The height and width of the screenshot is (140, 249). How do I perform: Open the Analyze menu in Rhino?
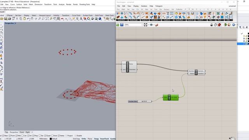pos(61,4)
